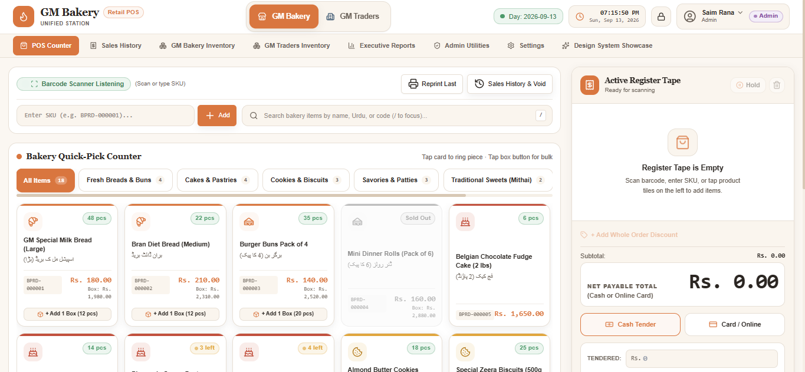Image resolution: width=805 pixels, height=372 pixels.
Task: Add 1 Box of Bran Diet Bread
Action: [175, 314]
